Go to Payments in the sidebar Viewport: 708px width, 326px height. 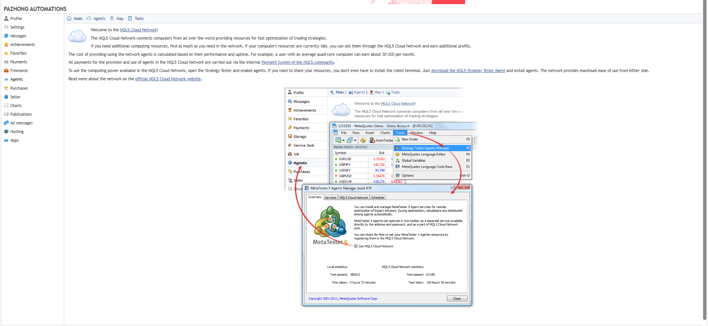coord(19,62)
